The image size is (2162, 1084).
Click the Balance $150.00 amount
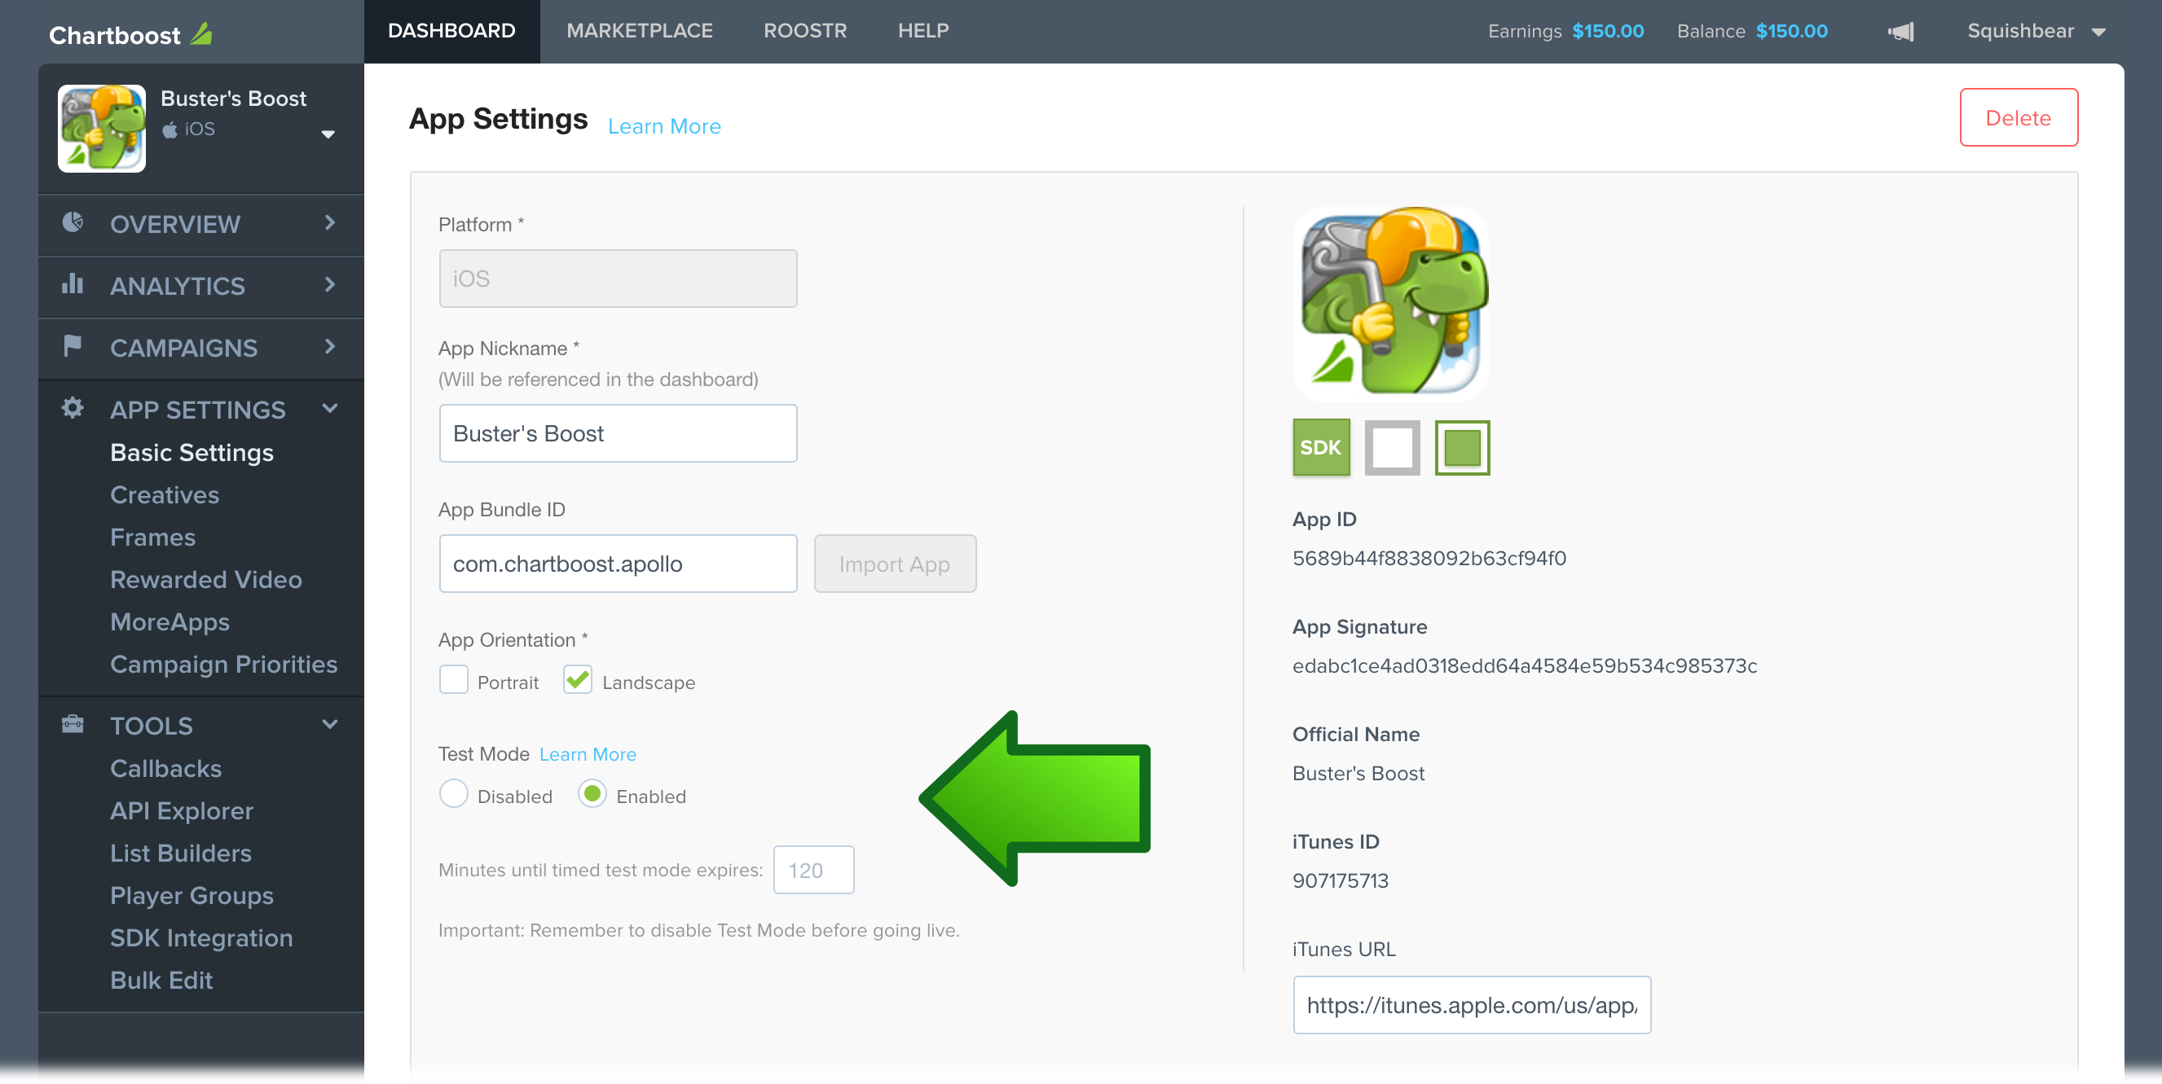tap(1792, 31)
